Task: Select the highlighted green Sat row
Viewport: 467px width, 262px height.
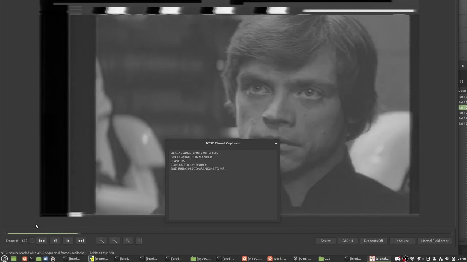Action: coord(463,108)
